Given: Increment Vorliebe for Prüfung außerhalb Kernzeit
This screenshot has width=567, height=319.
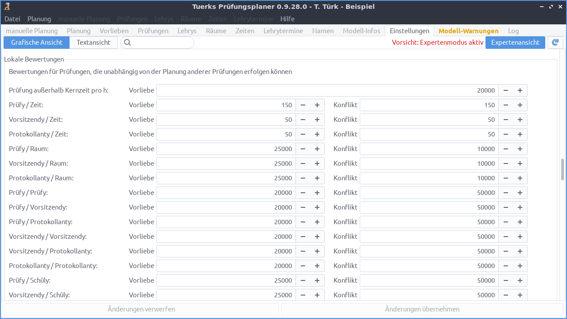Looking at the screenshot, I should pos(520,90).
